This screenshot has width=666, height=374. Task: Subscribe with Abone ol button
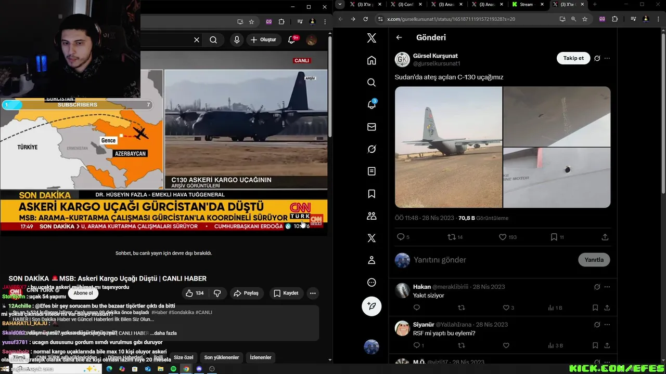pyautogui.click(x=83, y=293)
